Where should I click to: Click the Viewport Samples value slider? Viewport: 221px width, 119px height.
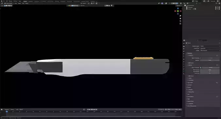[x=210, y=60]
